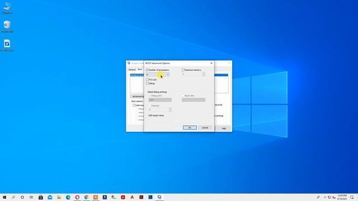Open taskbar Search magnifier
The width and height of the screenshot is (358, 201).
(x=13, y=197)
